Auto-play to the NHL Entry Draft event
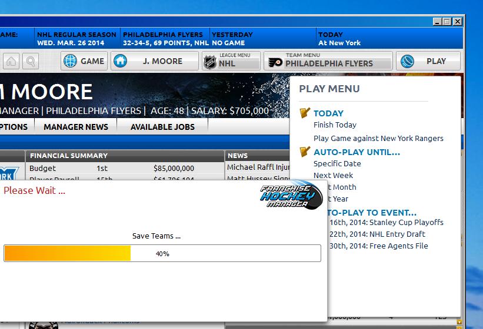Image resolution: width=483 pixels, height=329 pixels. [378, 234]
